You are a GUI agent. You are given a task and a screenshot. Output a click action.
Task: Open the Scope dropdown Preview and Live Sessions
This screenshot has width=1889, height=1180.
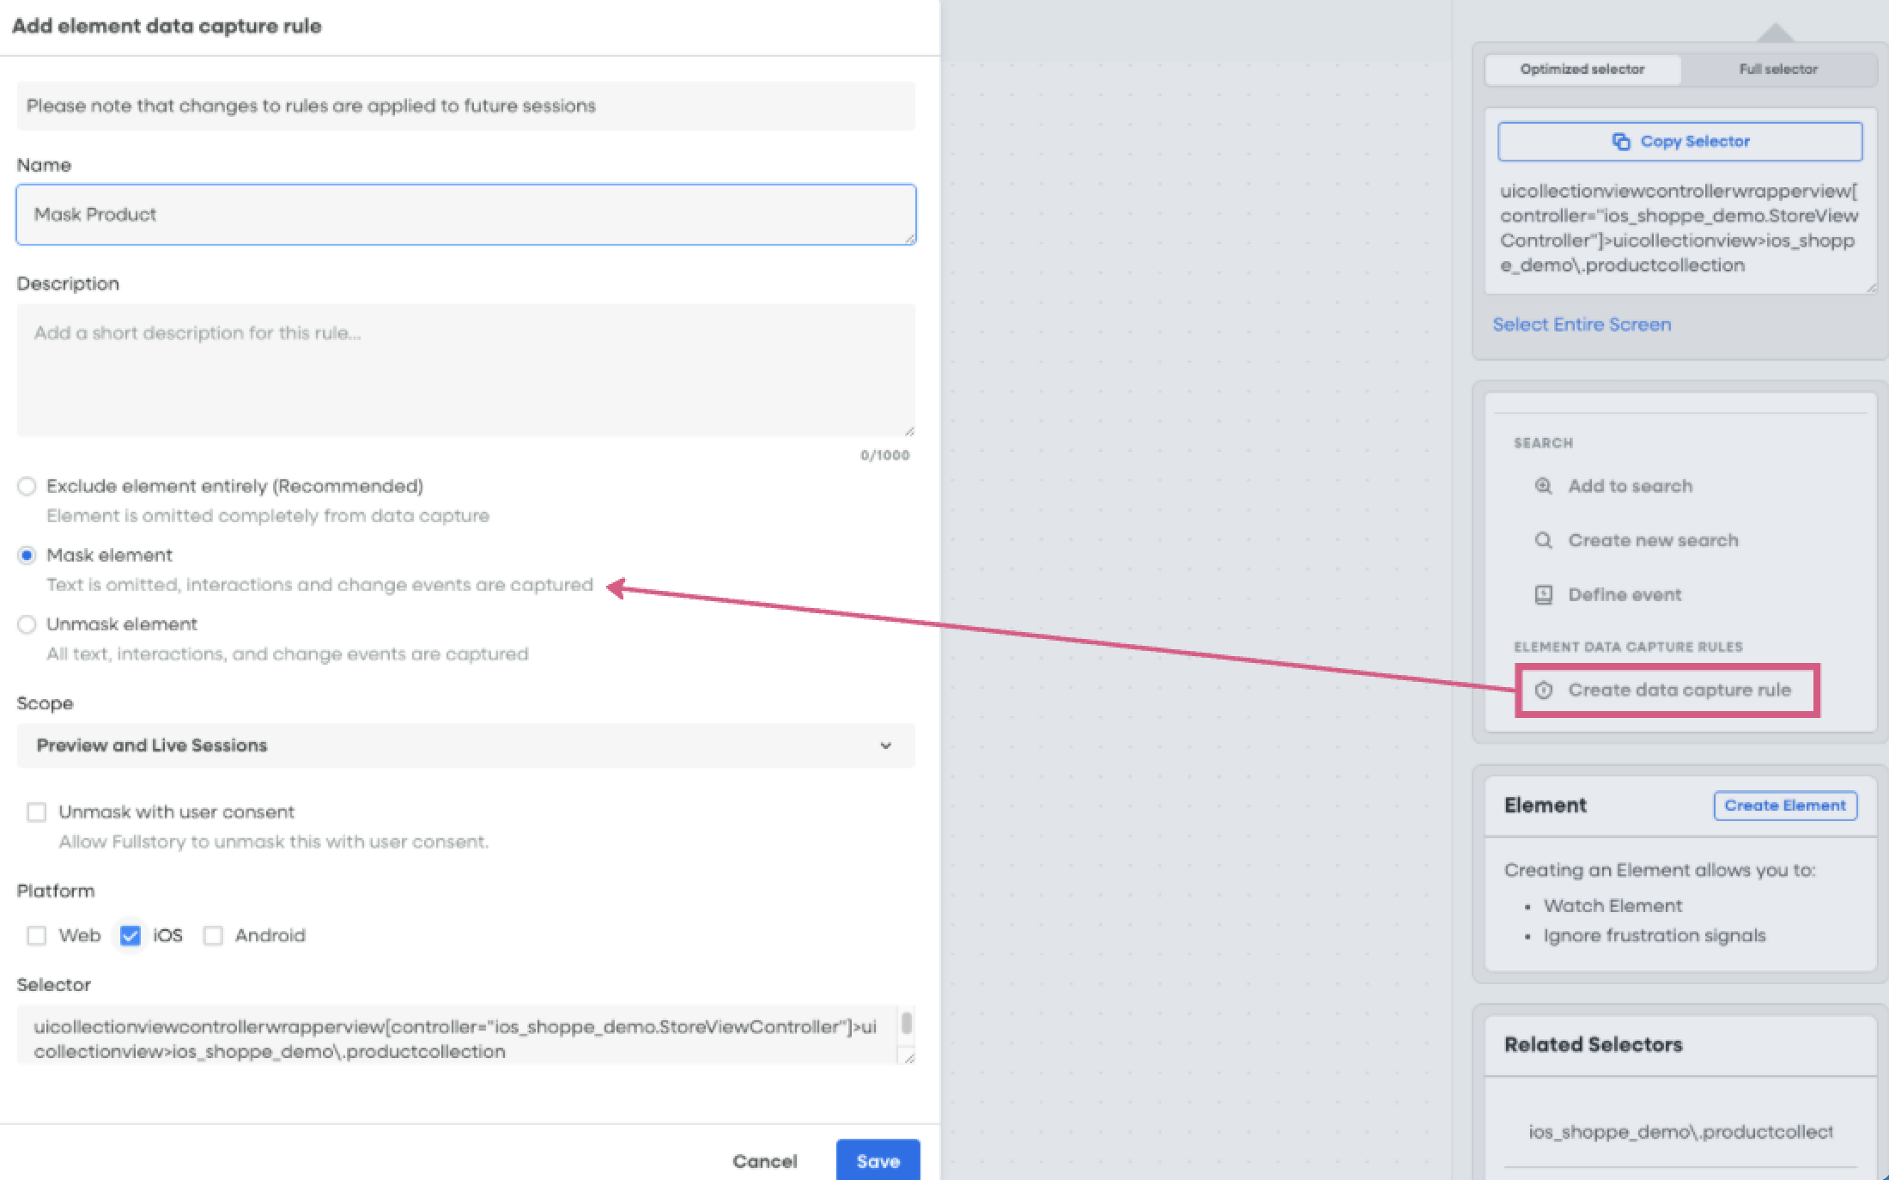465,745
